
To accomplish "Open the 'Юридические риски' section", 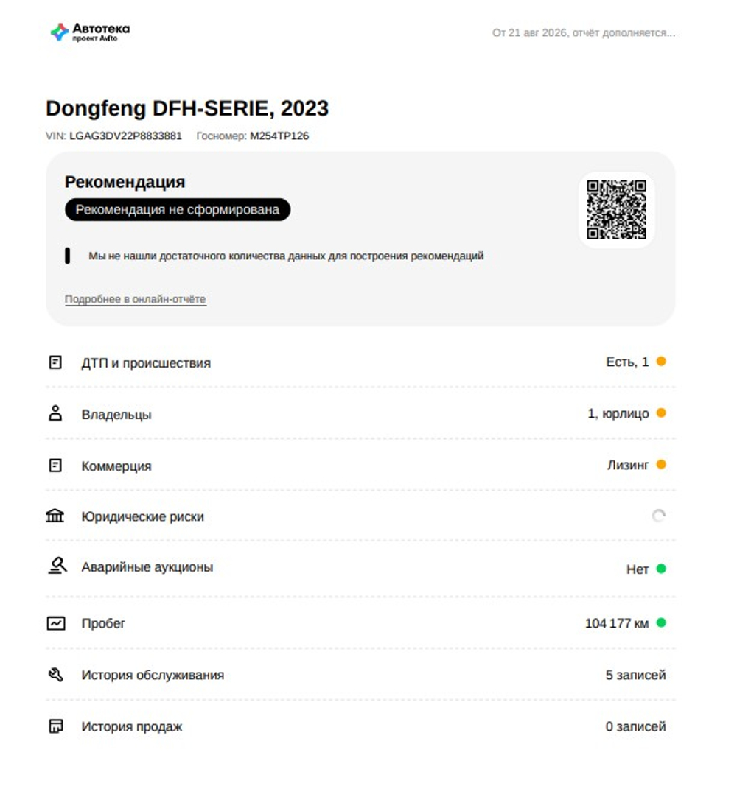I will point(360,516).
